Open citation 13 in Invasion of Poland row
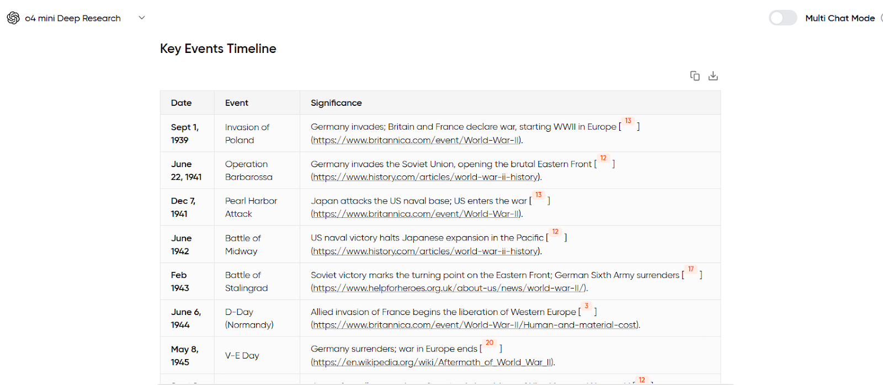The width and height of the screenshot is (883, 385). tap(628, 121)
